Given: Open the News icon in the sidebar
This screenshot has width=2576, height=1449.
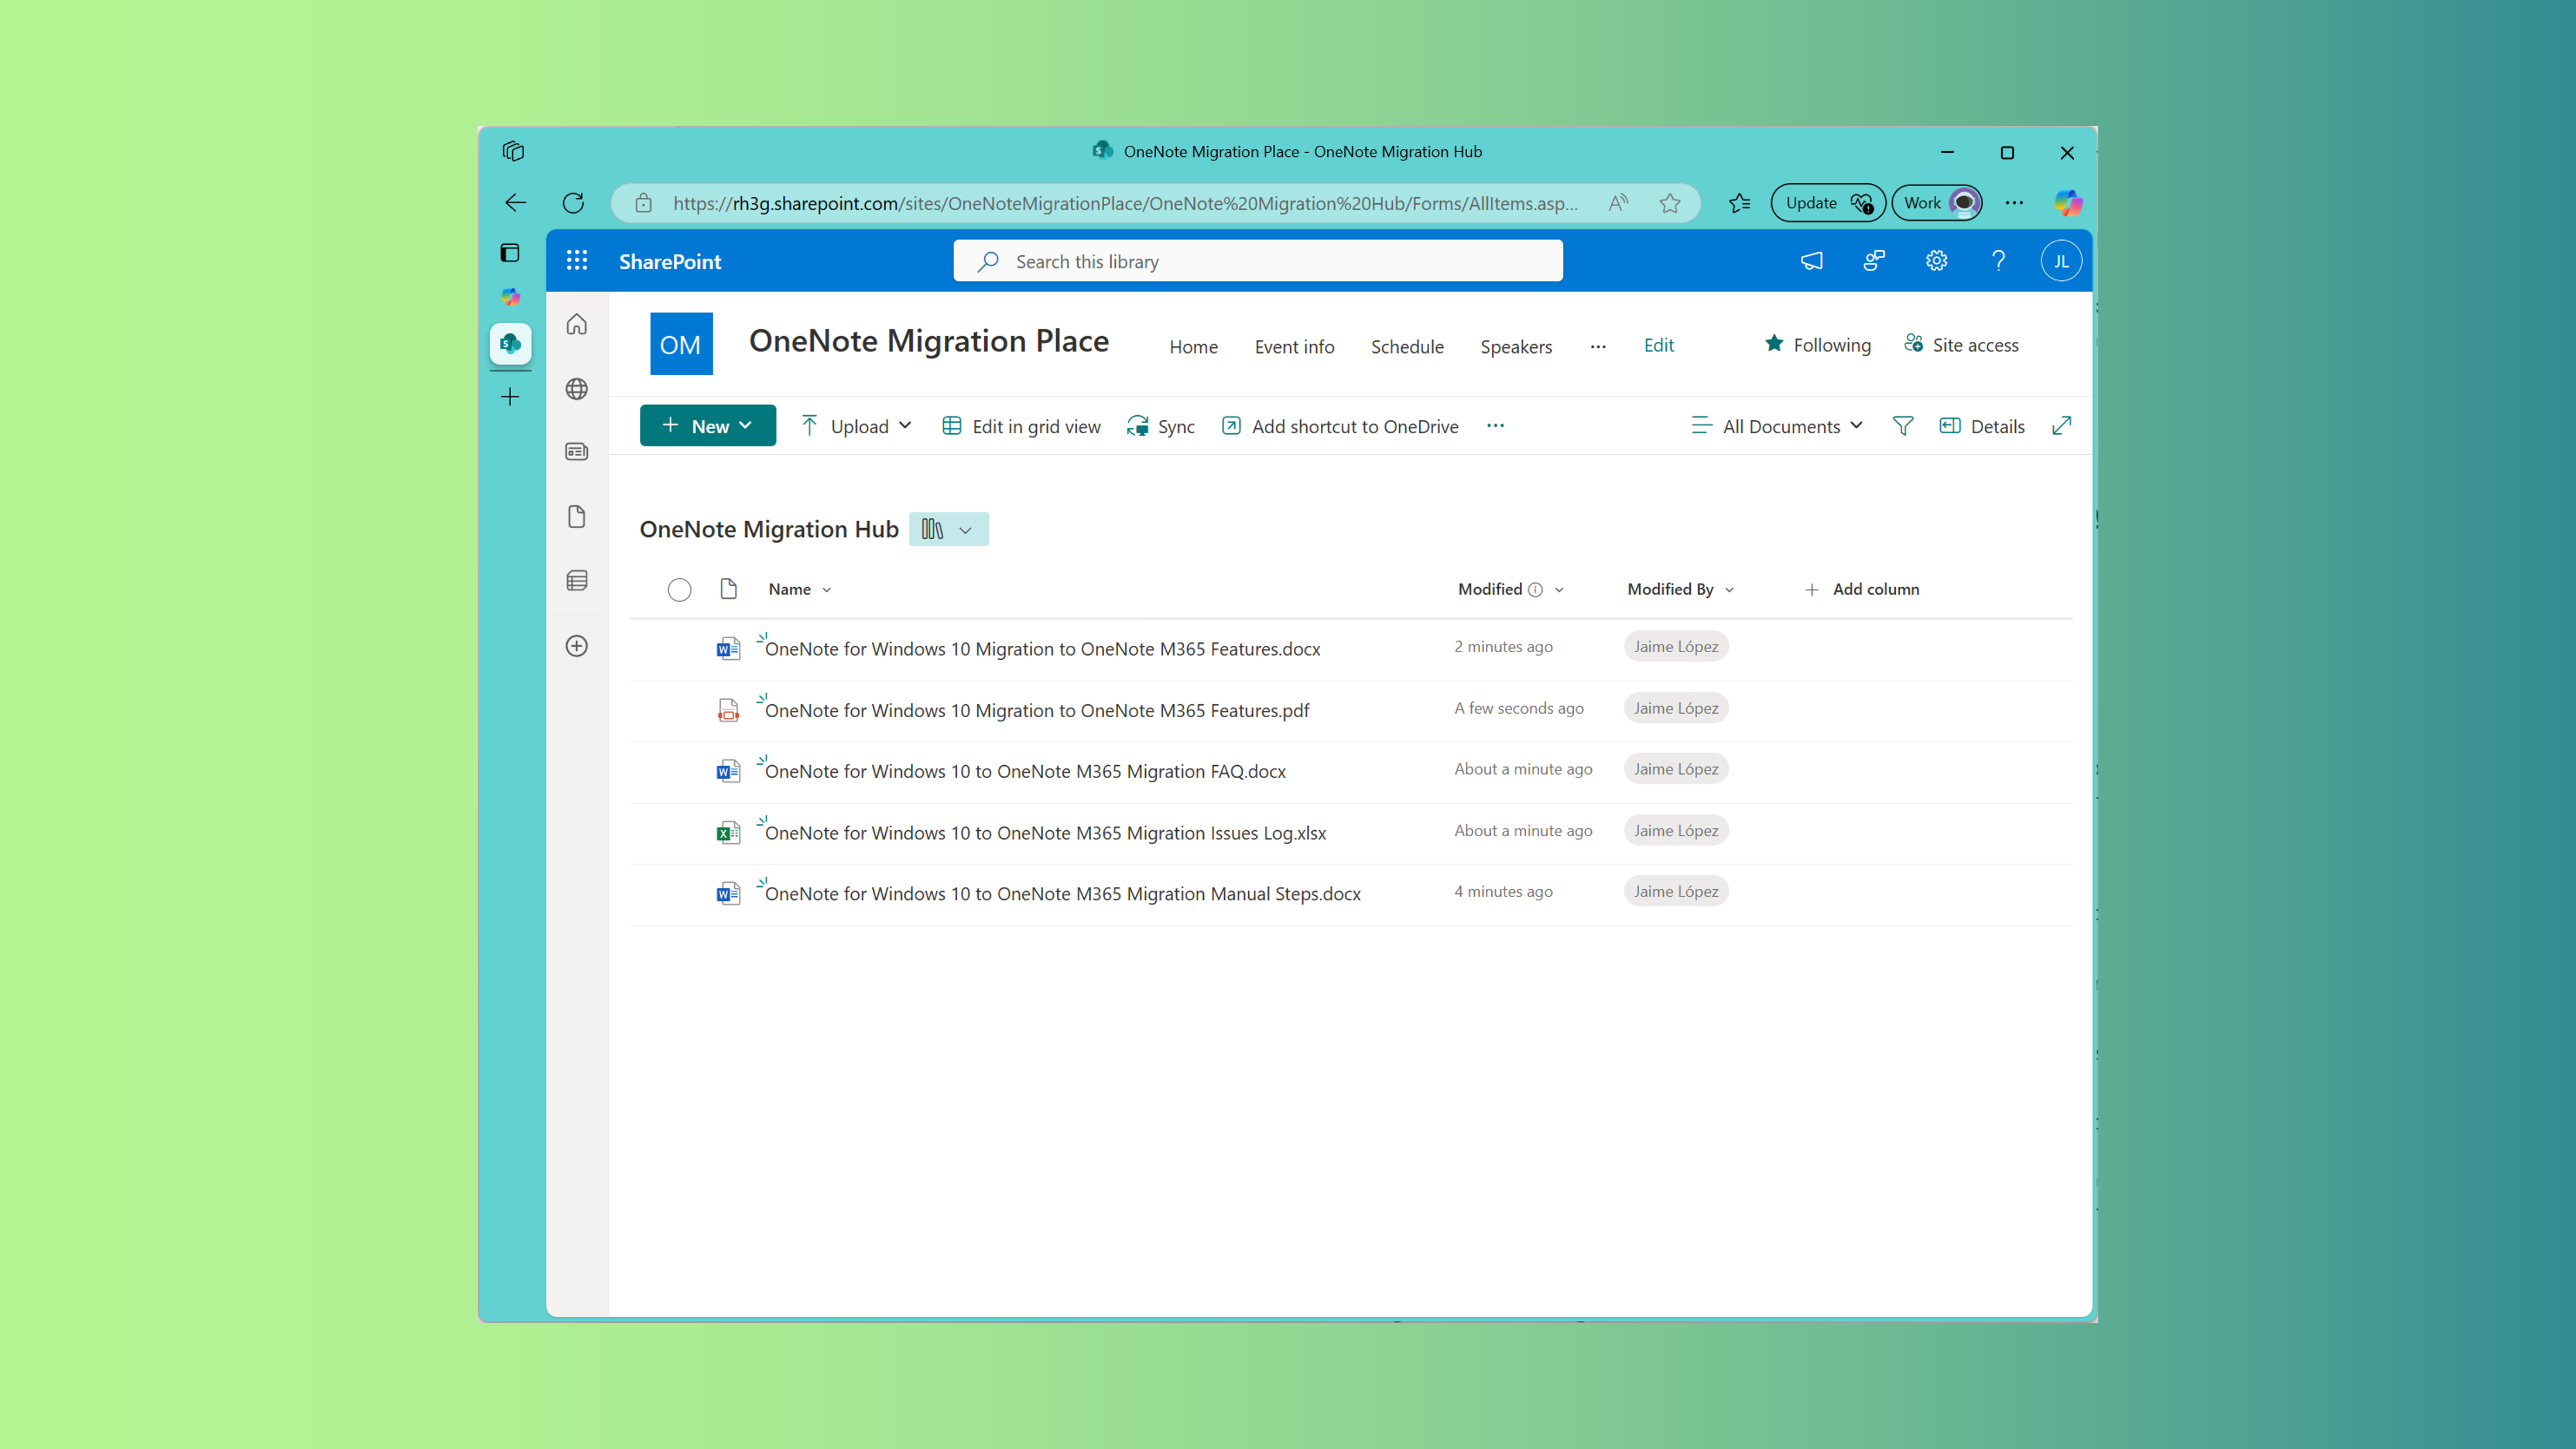Looking at the screenshot, I should [x=577, y=452].
